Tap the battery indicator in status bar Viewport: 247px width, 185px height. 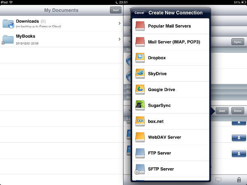tap(243, 2)
